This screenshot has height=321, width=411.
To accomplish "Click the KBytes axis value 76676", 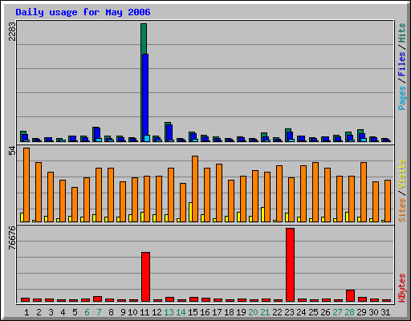I will 12,238.
